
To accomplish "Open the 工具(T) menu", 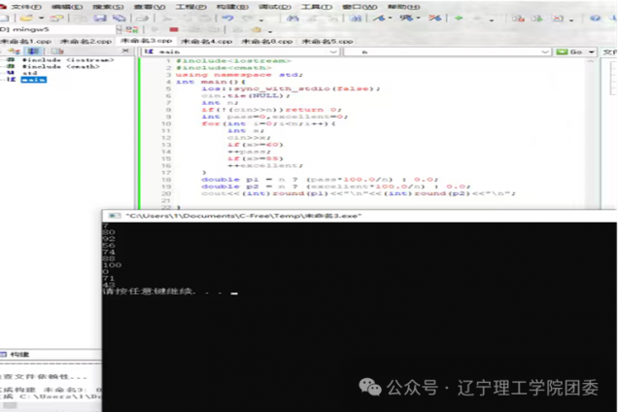I will (317, 7).
